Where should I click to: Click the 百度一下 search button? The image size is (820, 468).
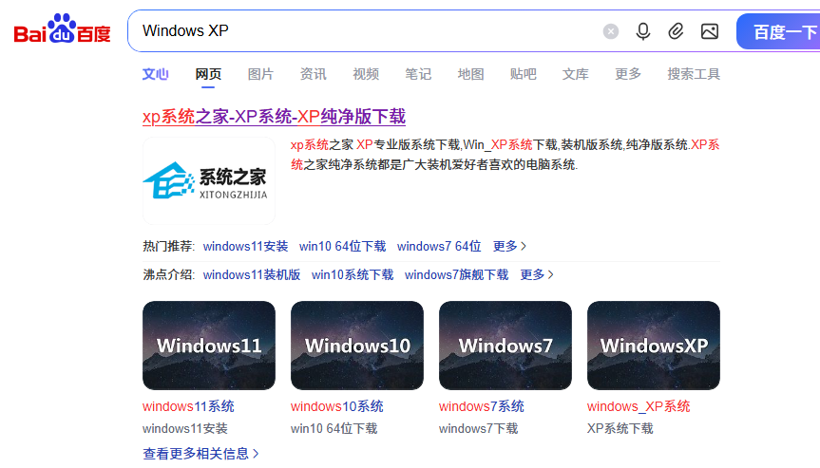coord(779,32)
